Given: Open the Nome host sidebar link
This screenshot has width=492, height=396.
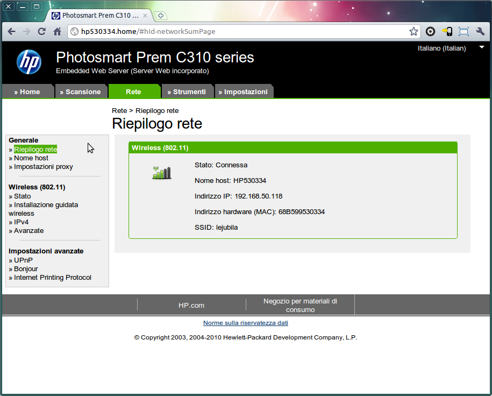Looking at the screenshot, I should pos(31,158).
